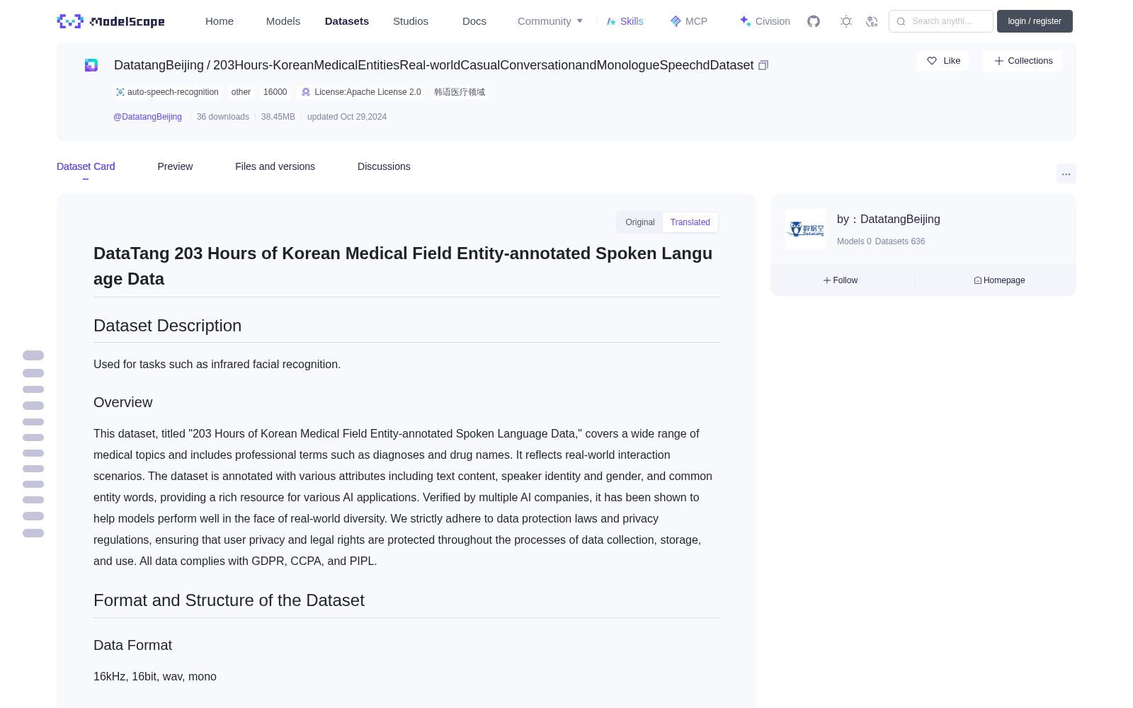Click the login / register button
Image resolution: width=1133 pixels, height=708 pixels.
(x=1035, y=21)
